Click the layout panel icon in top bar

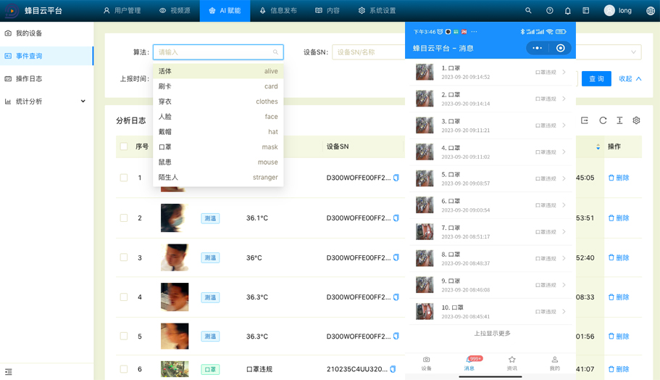(x=586, y=11)
